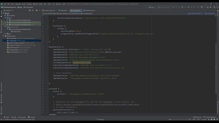This screenshot has width=219, height=123.
Task: Open the Structure tool window on left strip
Action: point(1,86)
